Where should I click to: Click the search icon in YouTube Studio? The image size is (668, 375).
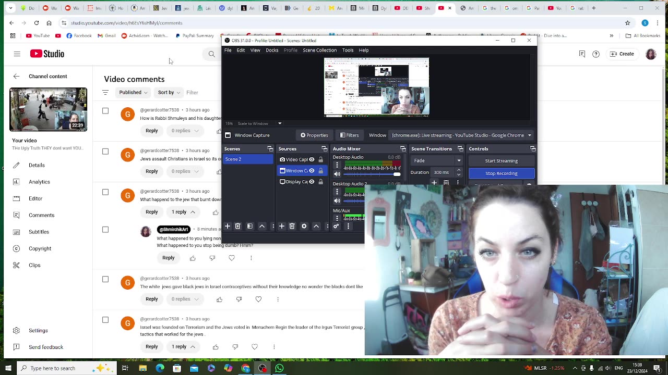[211, 54]
